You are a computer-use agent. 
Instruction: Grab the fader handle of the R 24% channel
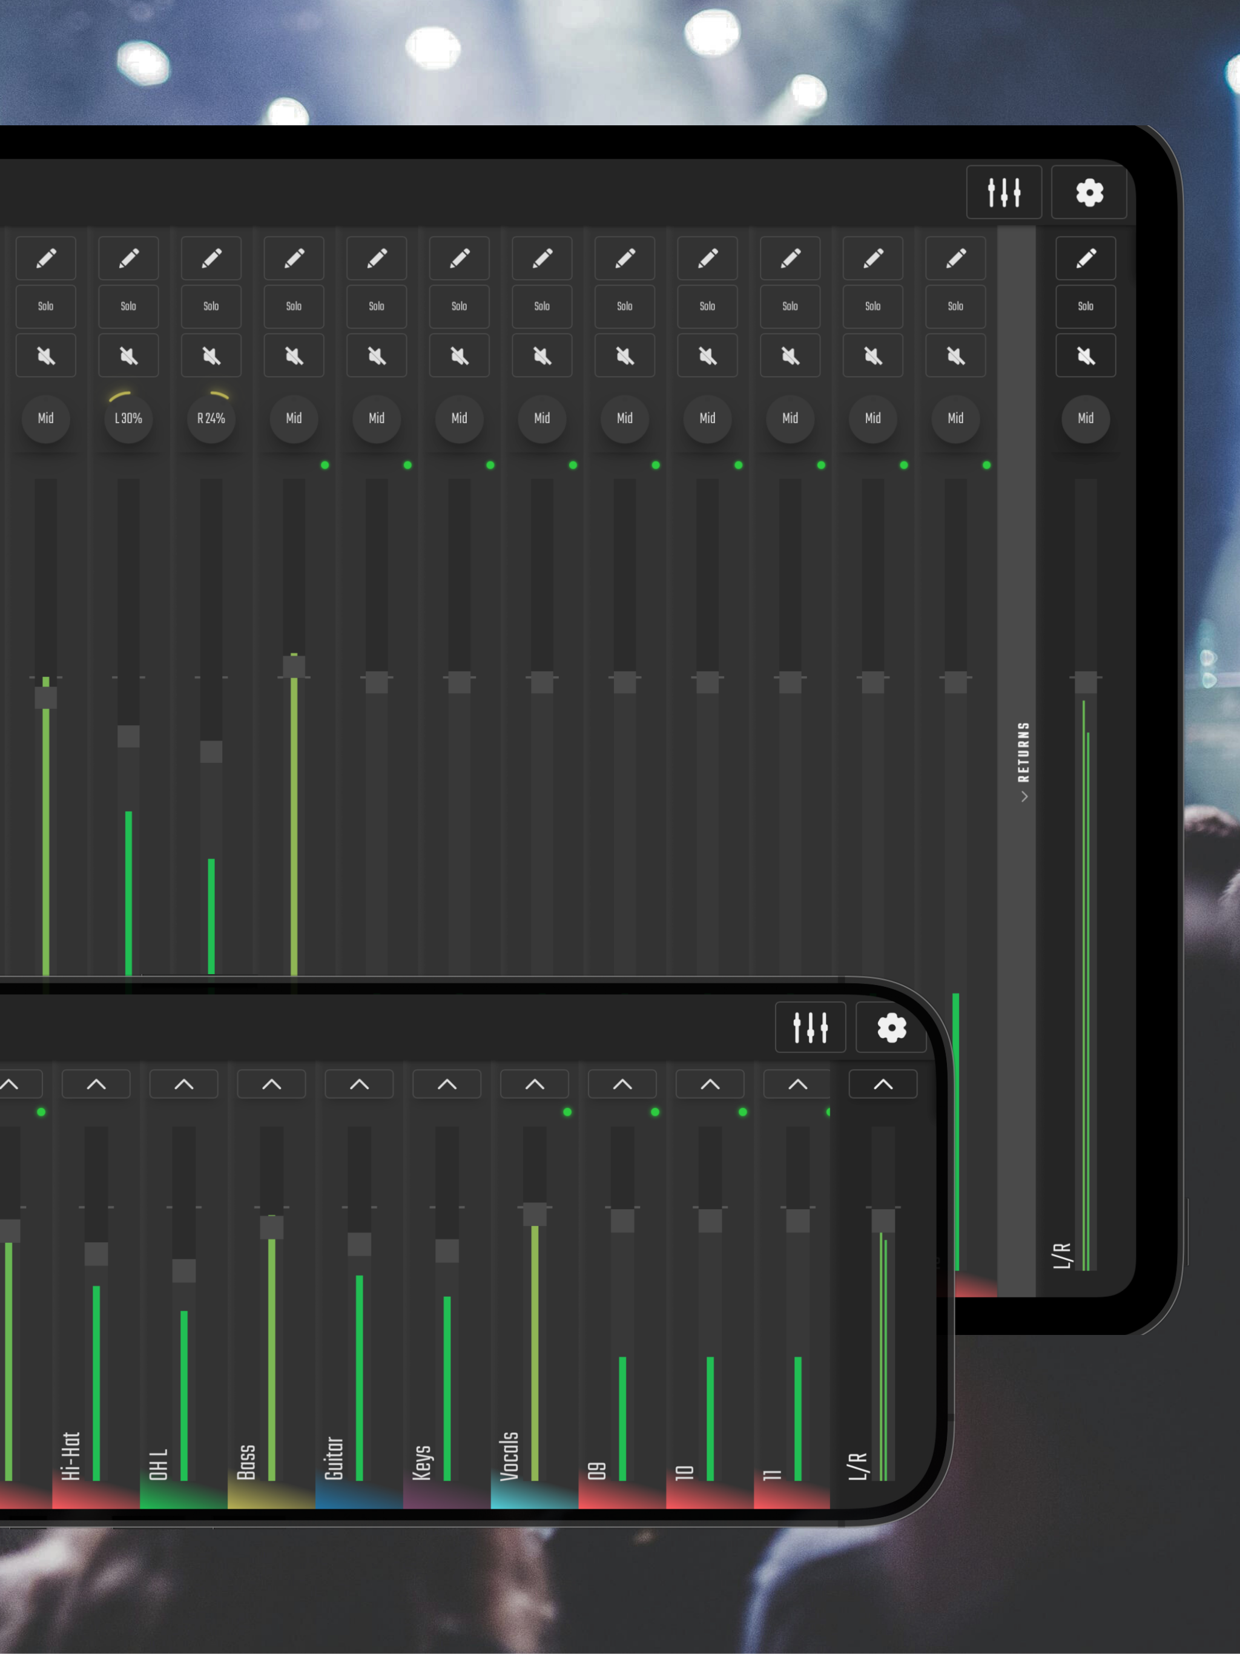212,752
